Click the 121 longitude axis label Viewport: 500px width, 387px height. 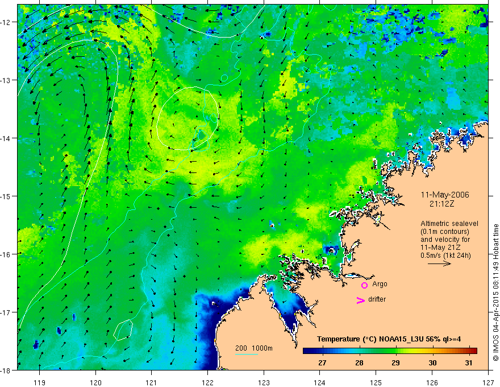152,383
